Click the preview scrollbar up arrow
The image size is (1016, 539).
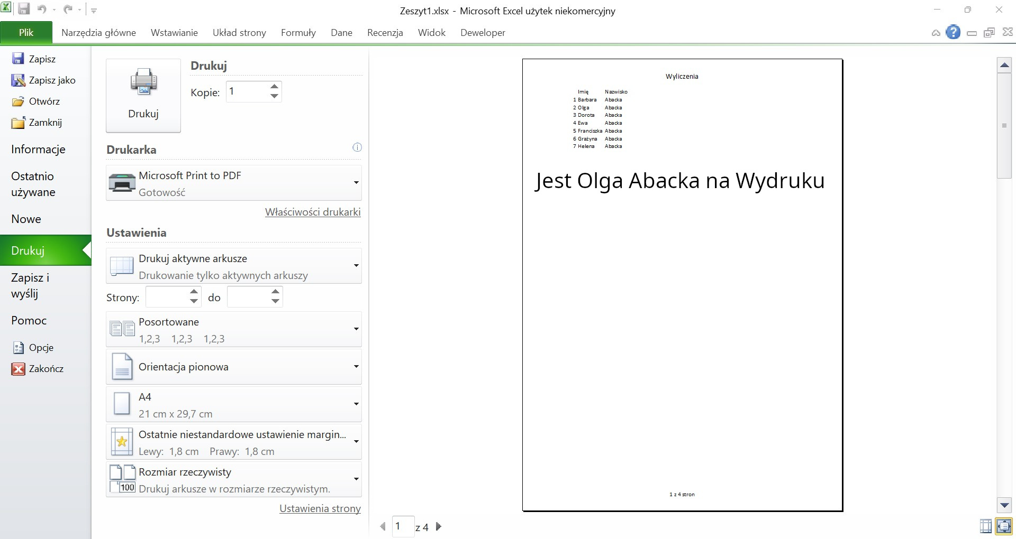click(x=1004, y=66)
